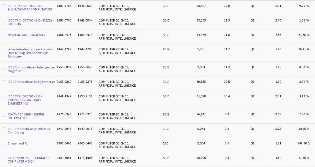The image size is (315, 167).
Task: Select International Journal of Computer Vision checkbox
Action: 4,158
